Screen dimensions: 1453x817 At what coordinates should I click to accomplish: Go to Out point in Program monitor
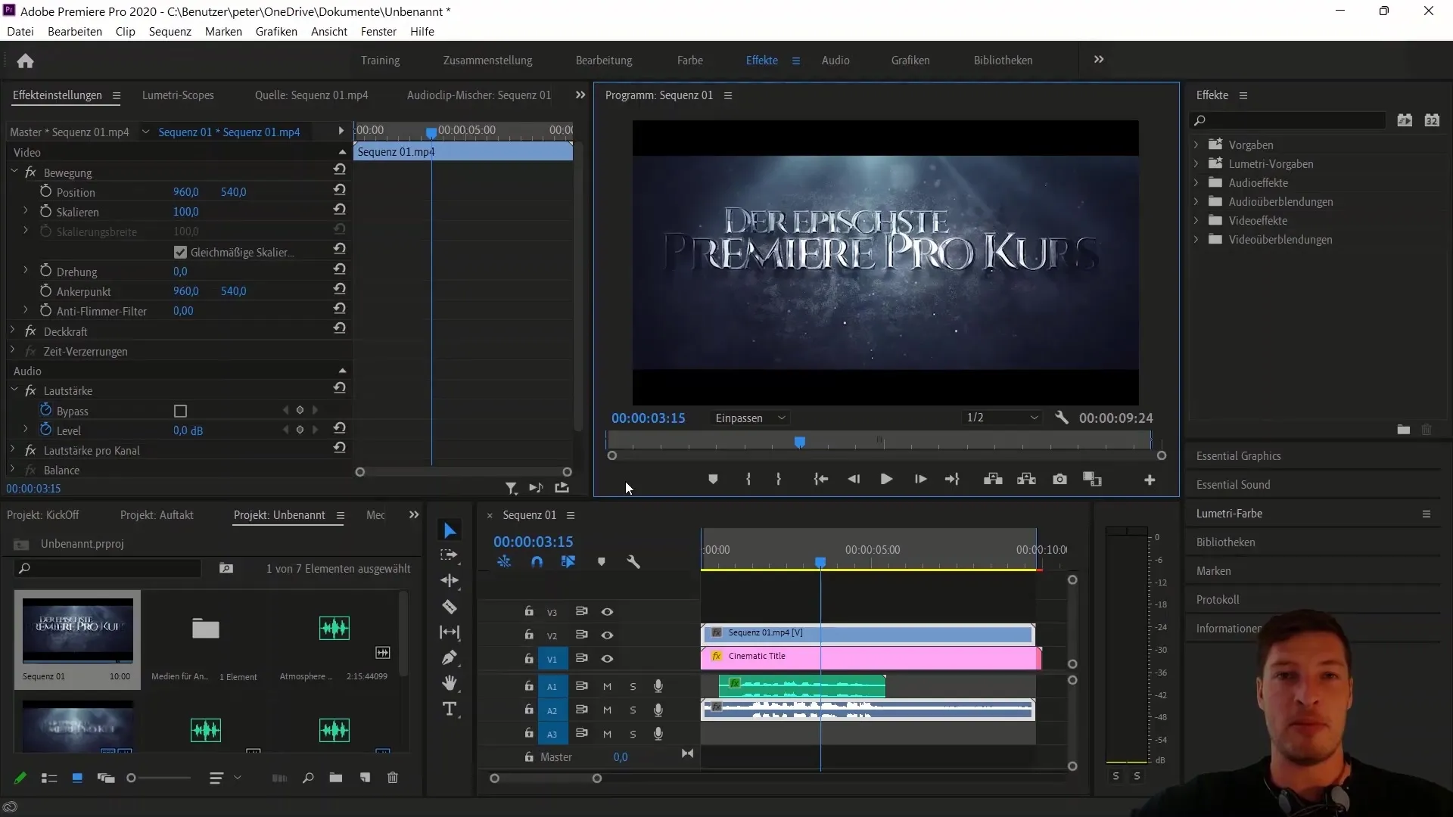tap(953, 480)
